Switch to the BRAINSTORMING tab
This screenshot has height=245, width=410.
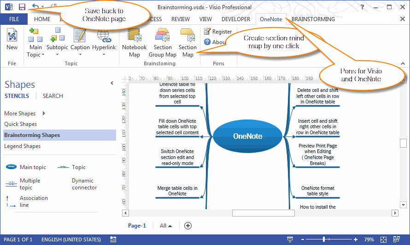[x=313, y=19]
